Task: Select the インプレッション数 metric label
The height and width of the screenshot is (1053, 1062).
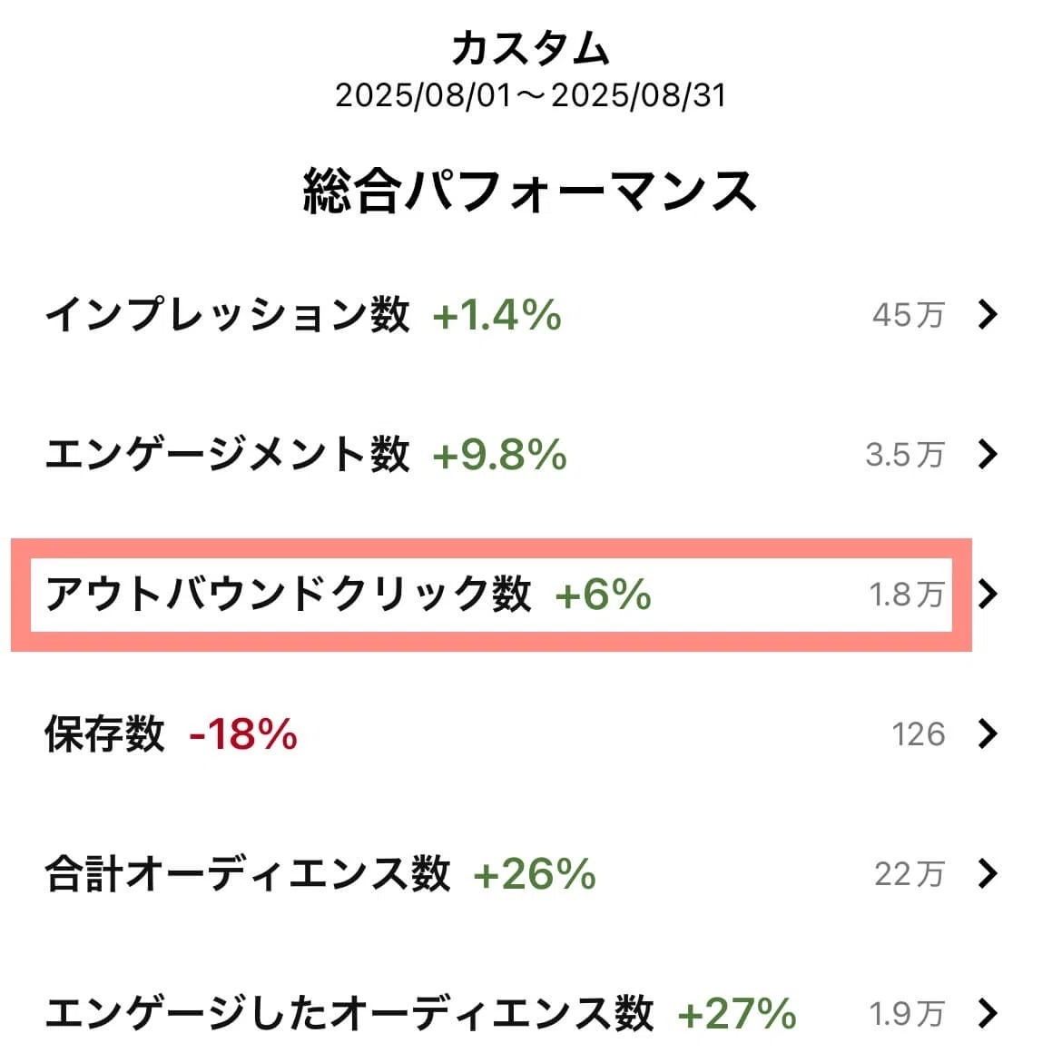Action: point(228,315)
